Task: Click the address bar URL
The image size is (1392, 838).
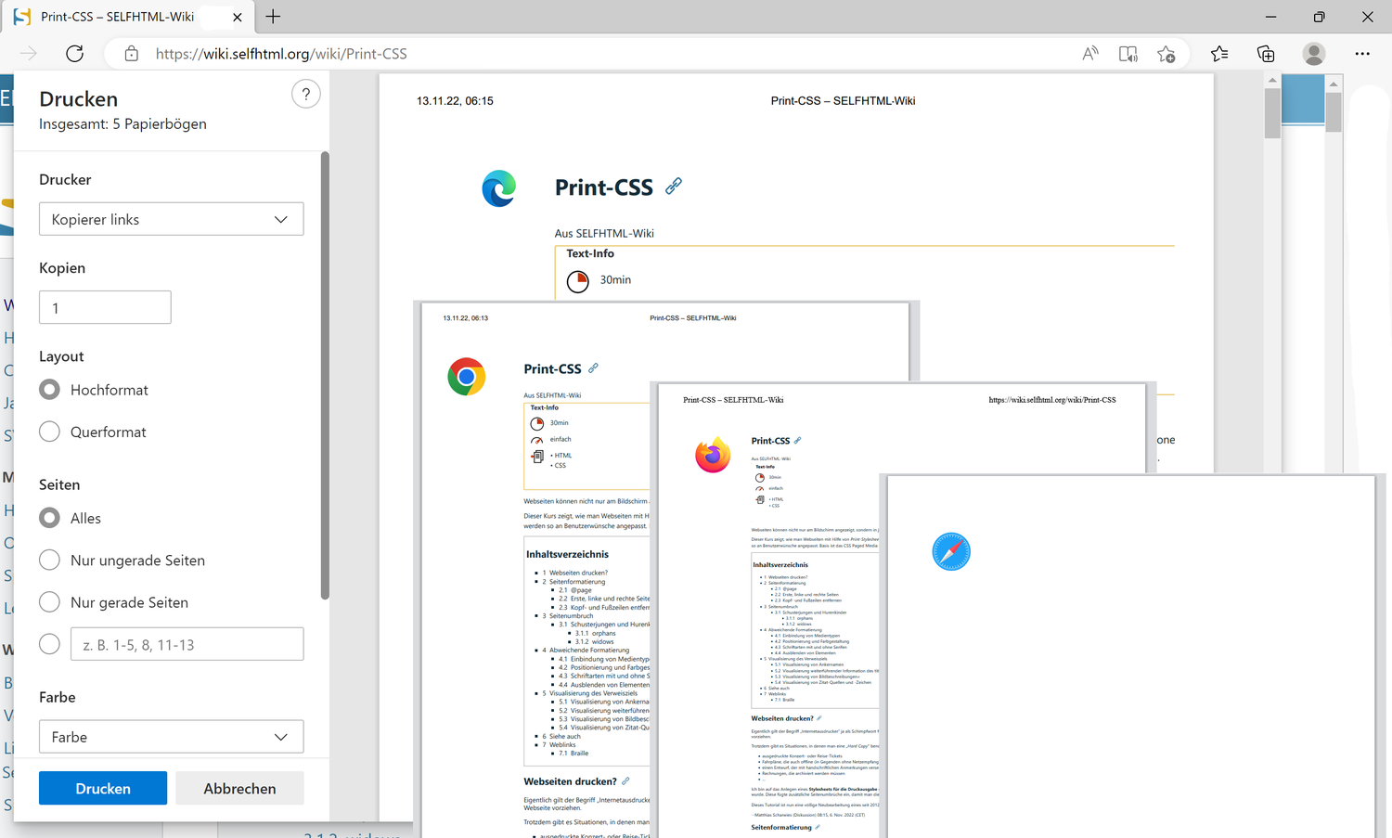Action: 281,54
